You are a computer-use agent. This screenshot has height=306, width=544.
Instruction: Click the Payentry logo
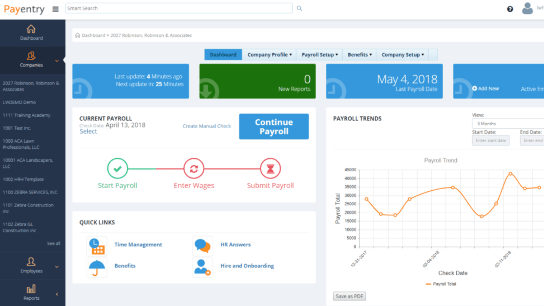click(x=24, y=9)
